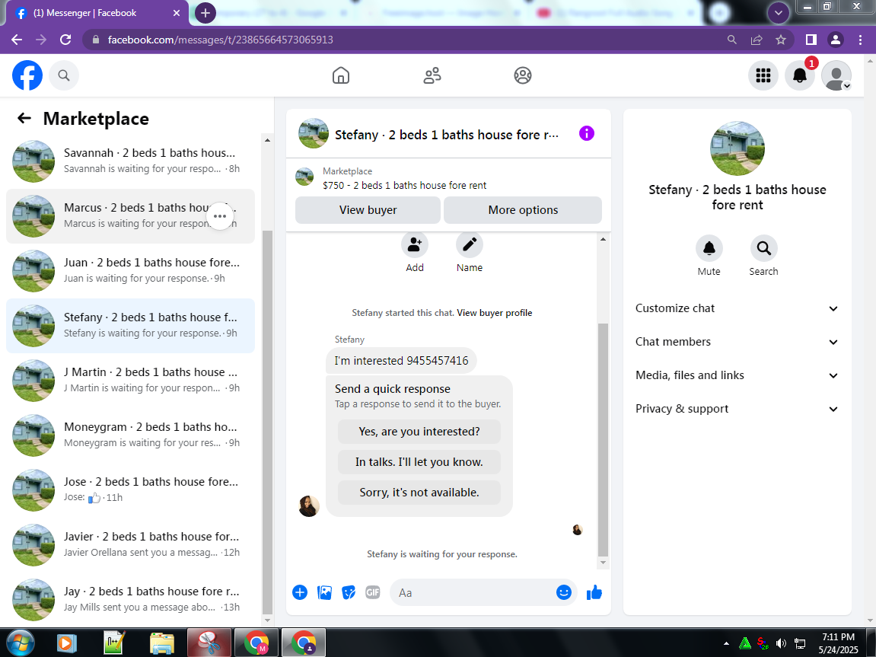Mute conversation using bell icon
Image resolution: width=876 pixels, height=657 pixels.
[709, 248]
